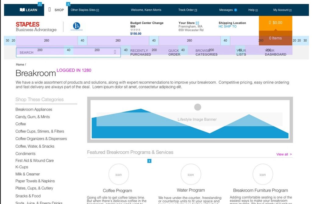Select Paper Towels & Napkins category

pos(35,181)
